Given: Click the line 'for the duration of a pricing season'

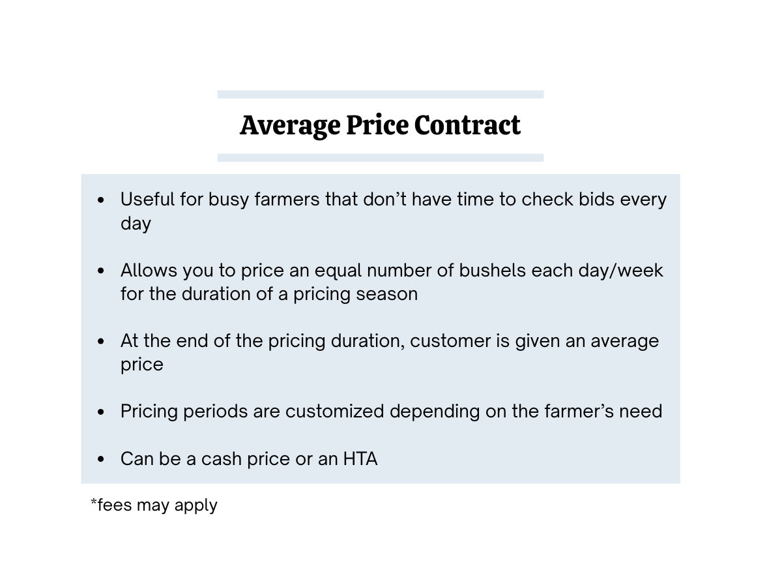Looking at the screenshot, I should pyautogui.click(x=269, y=293).
